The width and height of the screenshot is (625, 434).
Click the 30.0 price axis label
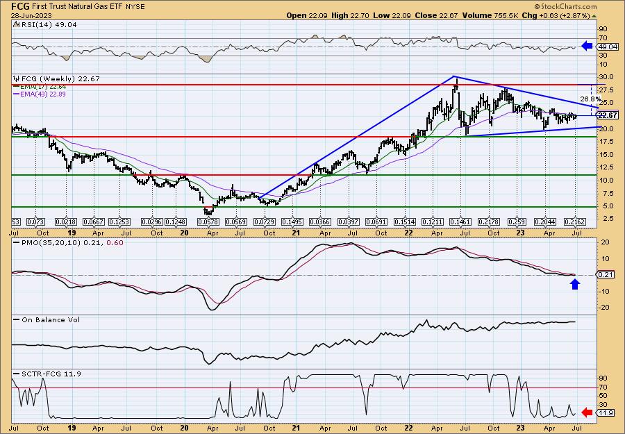pos(606,77)
